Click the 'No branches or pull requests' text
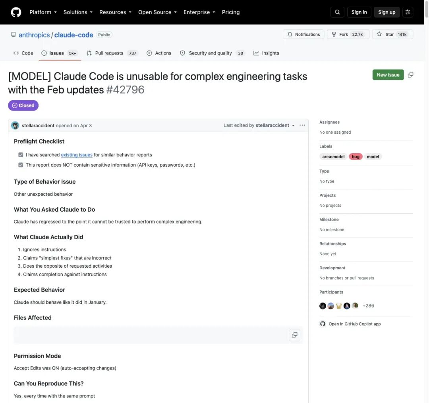 [x=347, y=278]
